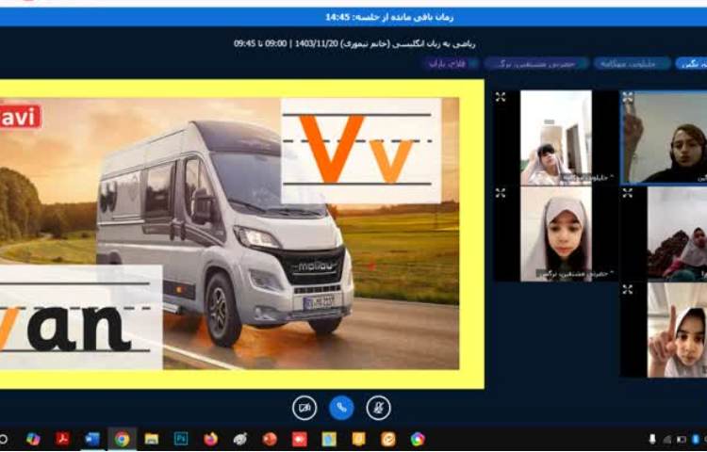707x452 pixels.
Task: Open the Bluetooth tray icon
Action: [x=696, y=439]
